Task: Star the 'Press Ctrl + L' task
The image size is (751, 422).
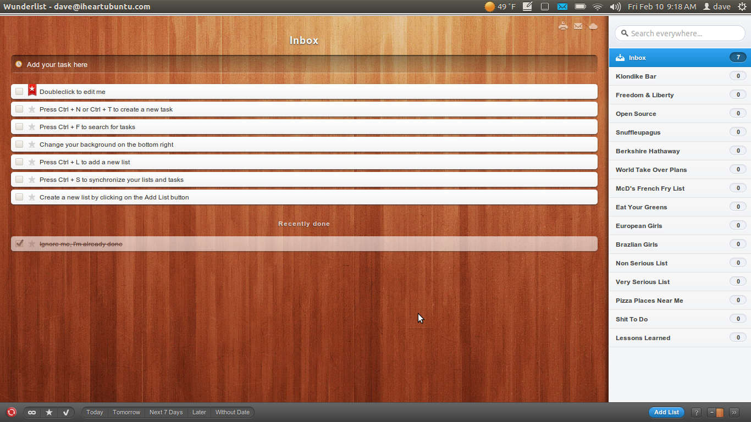Action: click(32, 162)
